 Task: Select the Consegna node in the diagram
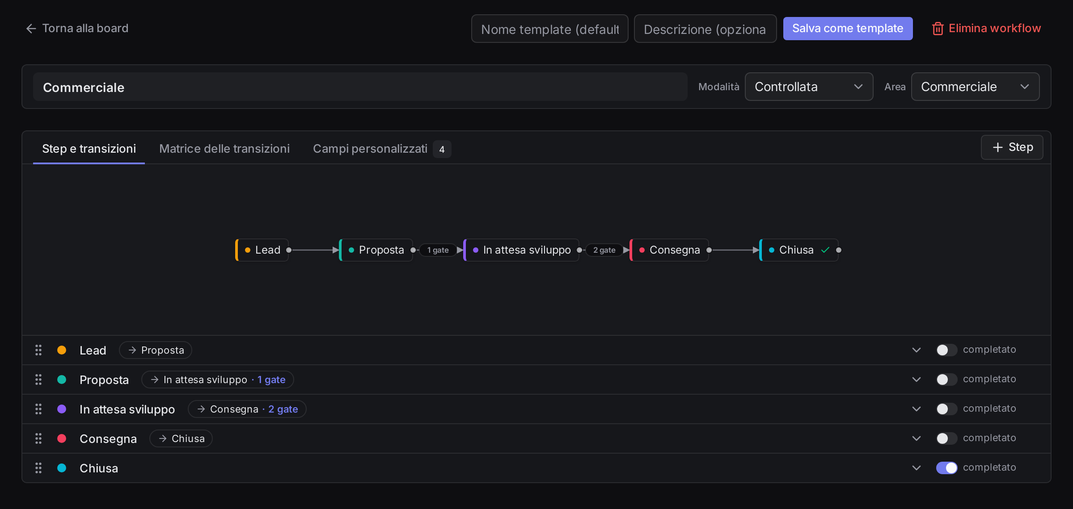click(x=669, y=250)
